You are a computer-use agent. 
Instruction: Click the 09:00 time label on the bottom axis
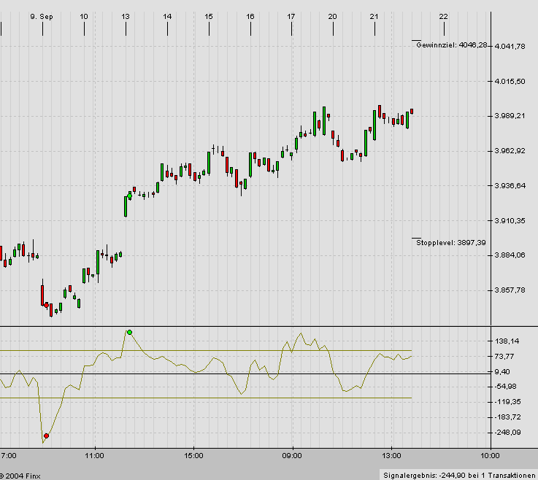pyautogui.click(x=292, y=456)
